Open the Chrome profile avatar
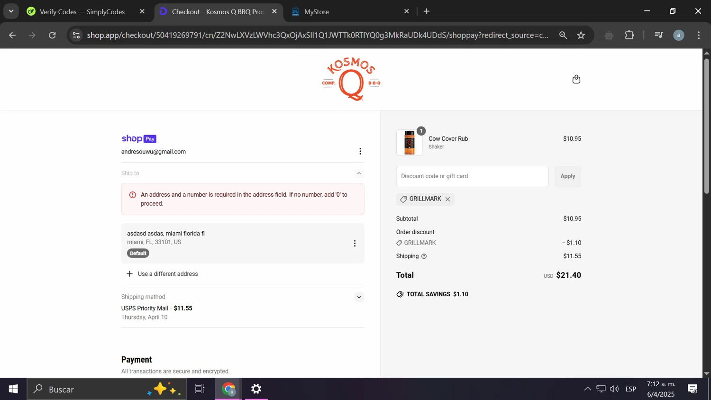Image resolution: width=711 pixels, height=400 pixels. click(679, 35)
